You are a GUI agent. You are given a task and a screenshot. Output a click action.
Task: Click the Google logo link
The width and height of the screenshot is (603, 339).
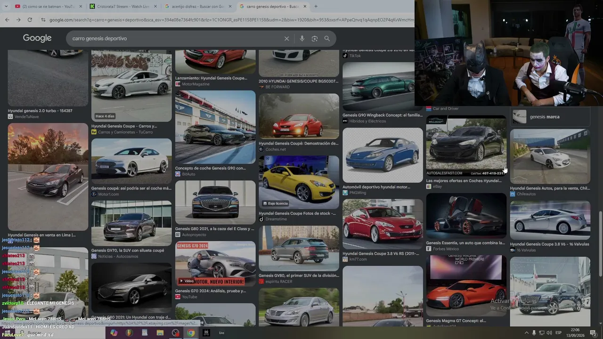pyautogui.click(x=37, y=38)
